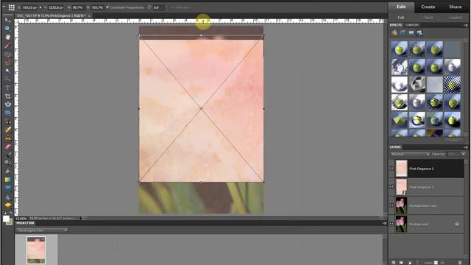Select the Custom Shape tool
The height and width of the screenshot is (265, 471).
coord(7,188)
